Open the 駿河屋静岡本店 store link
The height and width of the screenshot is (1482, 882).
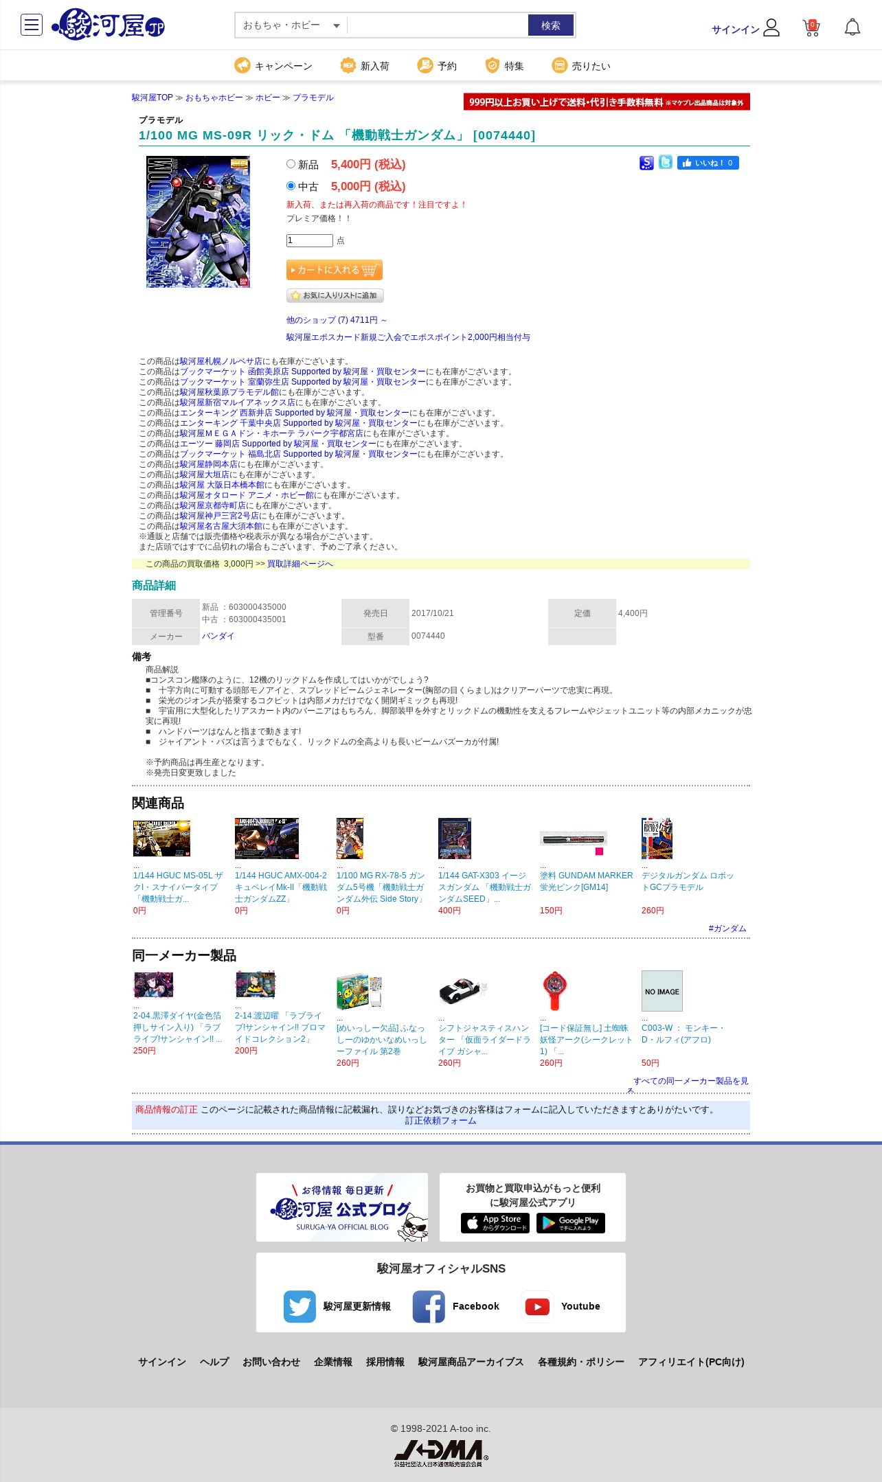(x=209, y=464)
